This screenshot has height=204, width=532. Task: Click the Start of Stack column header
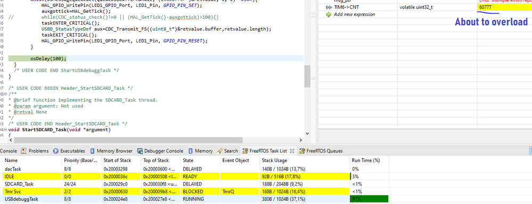pos(120,160)
